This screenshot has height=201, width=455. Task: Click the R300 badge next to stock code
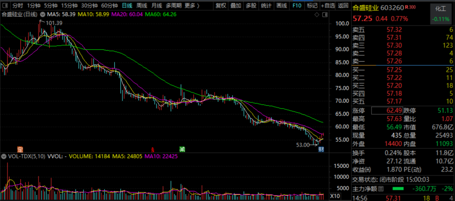[x=410, y=7]
